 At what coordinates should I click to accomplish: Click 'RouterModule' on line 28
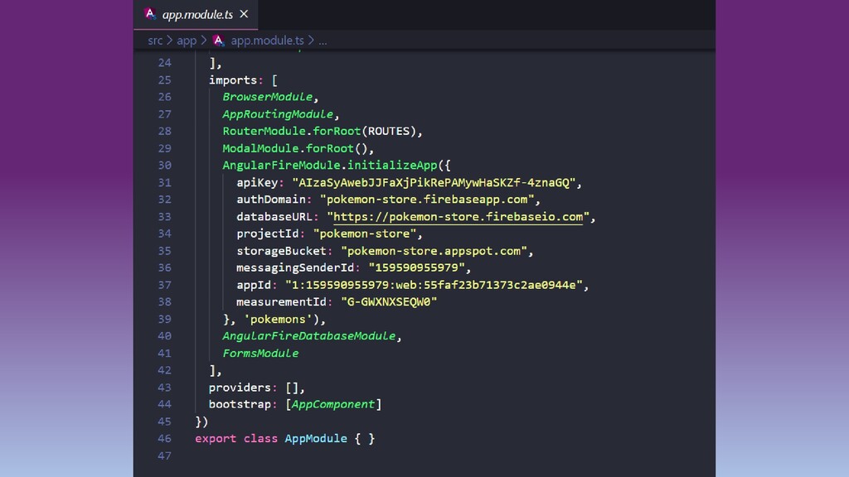pos(264,132)
